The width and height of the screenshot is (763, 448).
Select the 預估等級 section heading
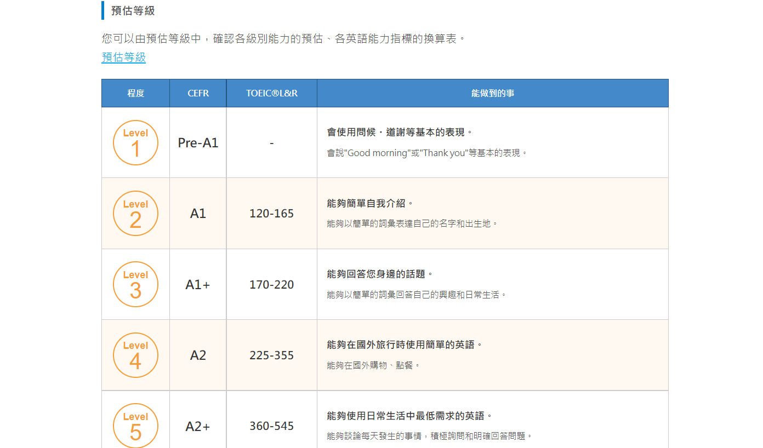[x=133, y=10]
